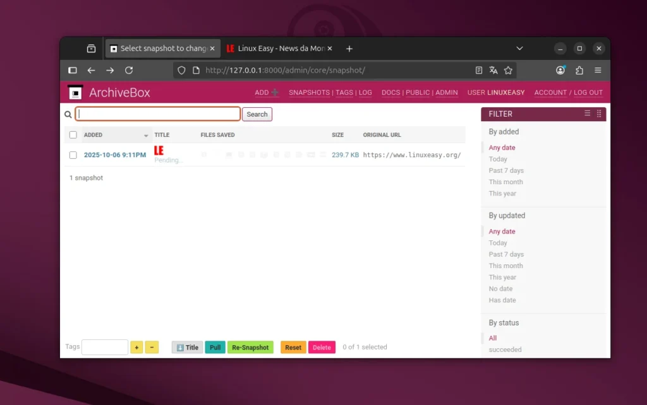The image size is (647, 405).
Task: Click the grid icon on the FILTER bar
Action: pos(599,114)
